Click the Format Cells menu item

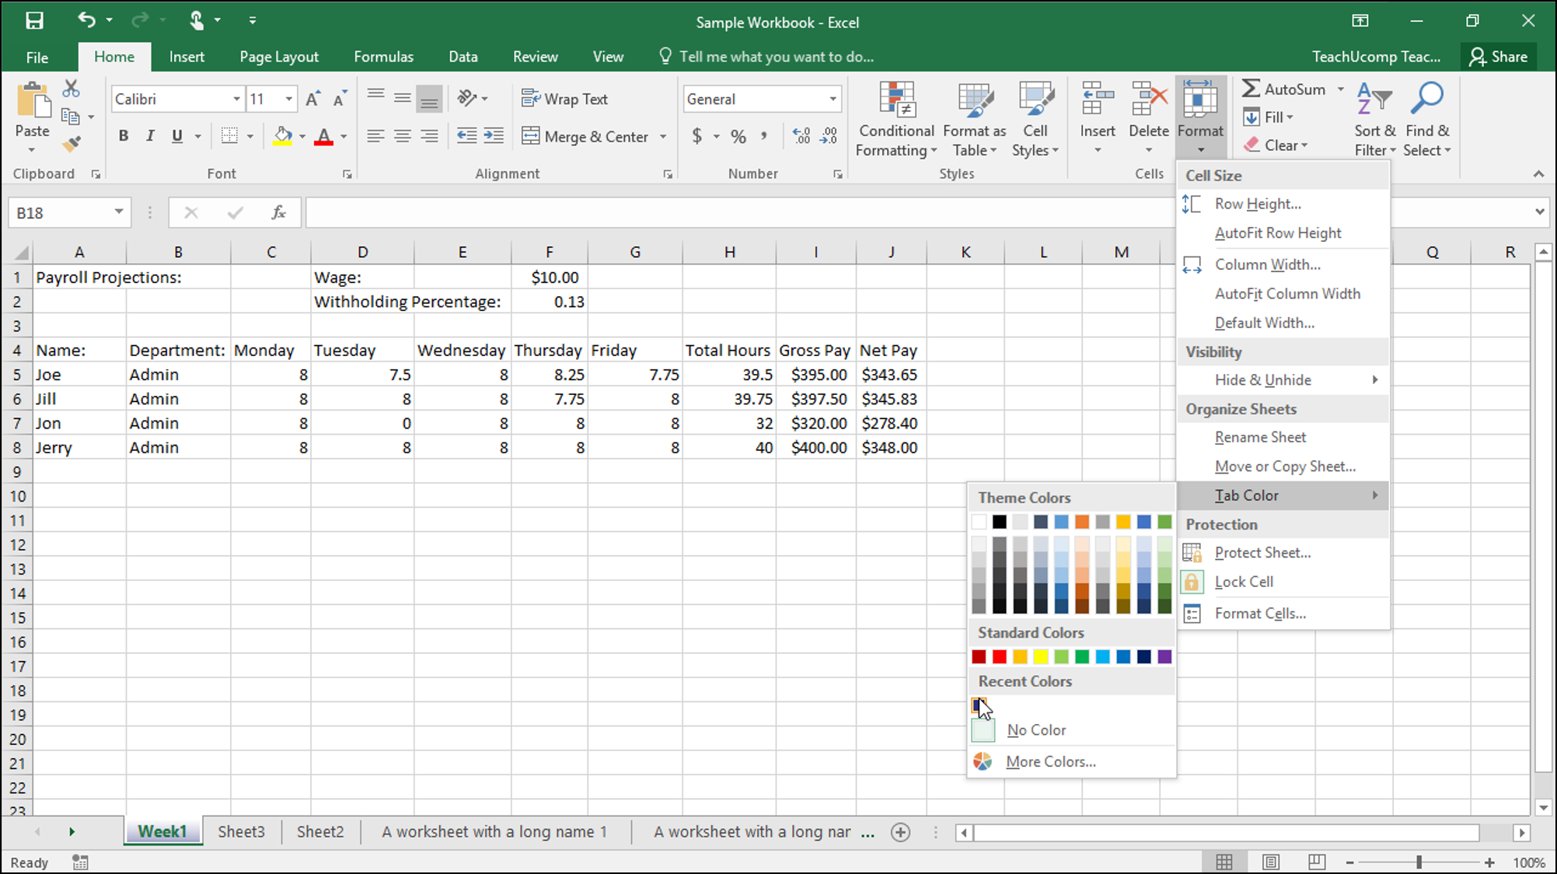click(x=1260, y=613)
